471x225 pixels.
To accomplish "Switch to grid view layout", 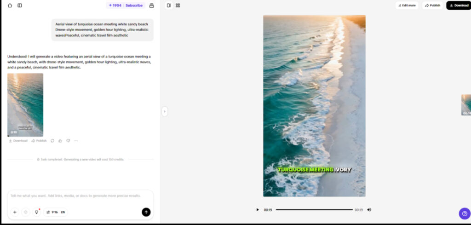I will point(178,6).
